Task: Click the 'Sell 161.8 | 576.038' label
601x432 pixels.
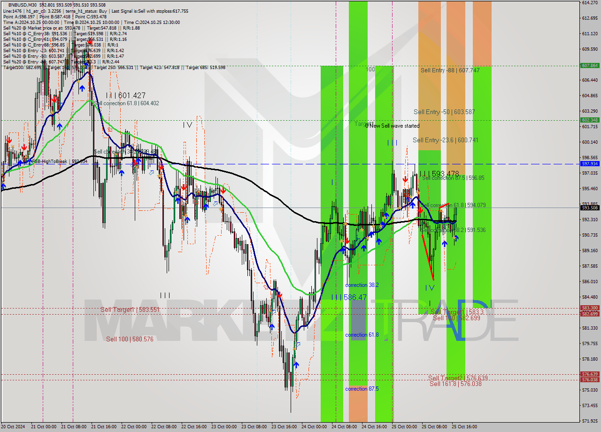Action: coord(455,384)
